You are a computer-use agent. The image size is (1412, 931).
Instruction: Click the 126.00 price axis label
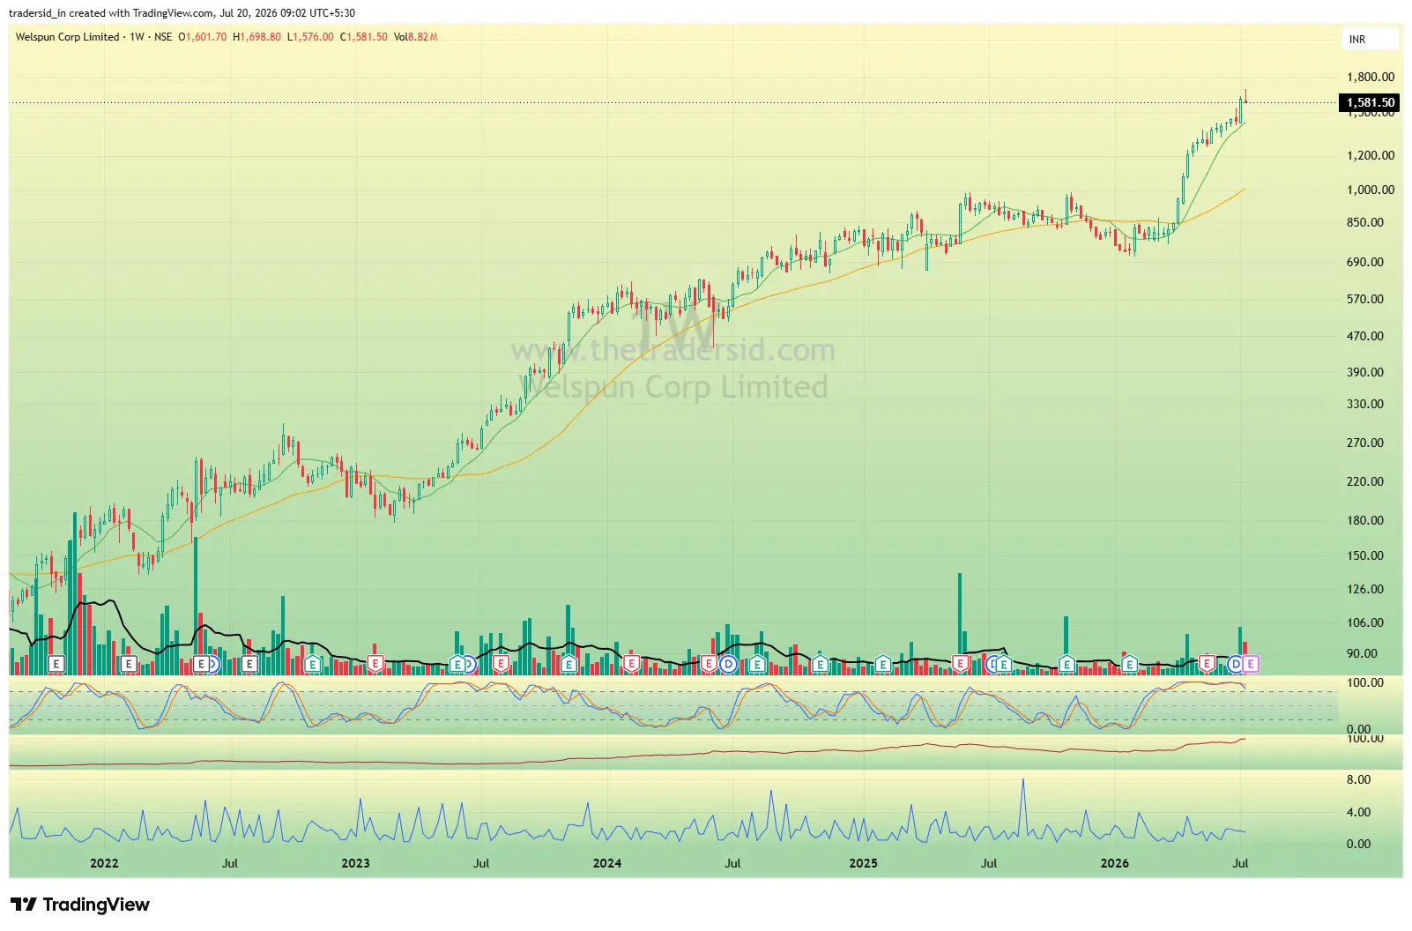(x=1365, y=589)
